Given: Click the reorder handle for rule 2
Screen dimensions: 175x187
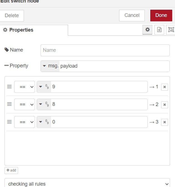Looking at the screenshot, I should (x=9, y=104).
